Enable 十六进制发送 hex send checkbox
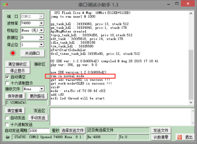Image resolution: width=197 pixels, height=144 pixels. pos(7,125)
